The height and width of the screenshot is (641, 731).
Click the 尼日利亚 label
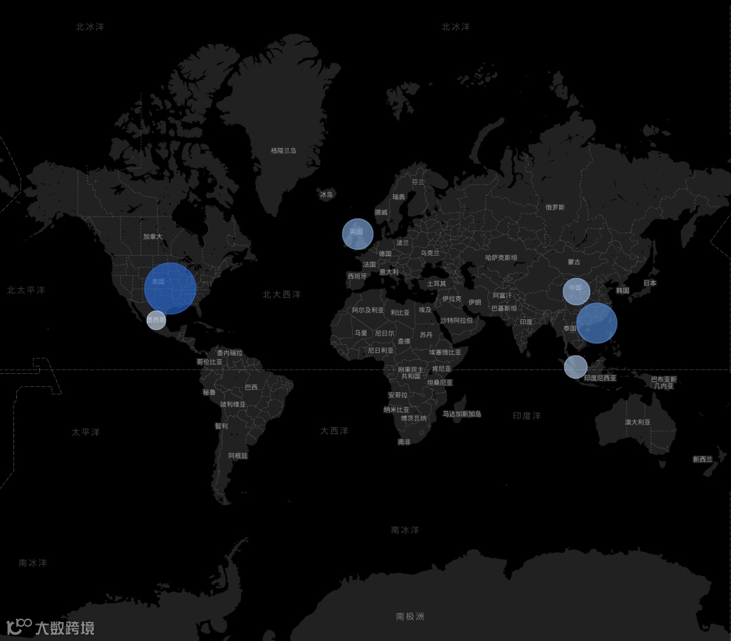380,350
